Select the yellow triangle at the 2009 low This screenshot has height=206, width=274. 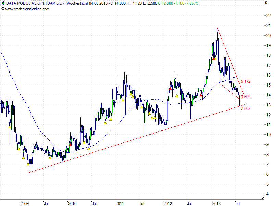pos(28,164)
